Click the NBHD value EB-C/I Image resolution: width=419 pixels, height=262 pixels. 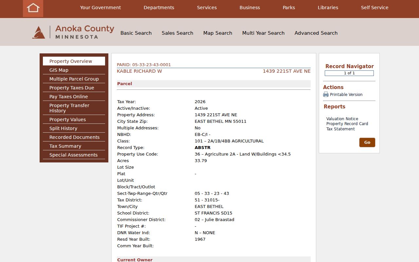(x=203, y=135)
